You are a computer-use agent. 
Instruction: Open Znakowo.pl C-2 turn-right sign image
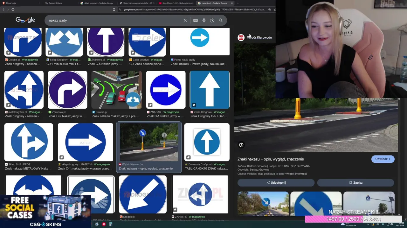(x=67, y=90)
